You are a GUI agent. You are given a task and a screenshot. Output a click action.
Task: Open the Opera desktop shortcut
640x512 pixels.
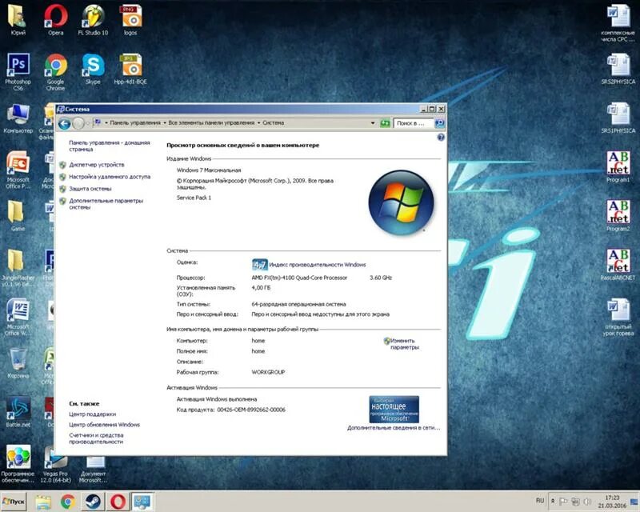click(56, 19)
